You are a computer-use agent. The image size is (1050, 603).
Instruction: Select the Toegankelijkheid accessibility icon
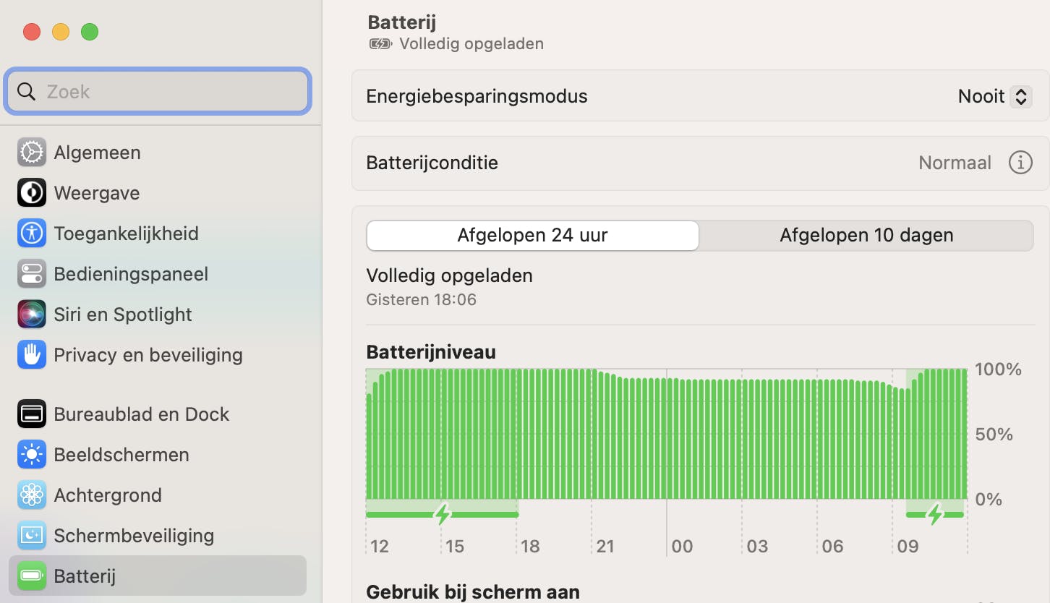pos(32,234)
